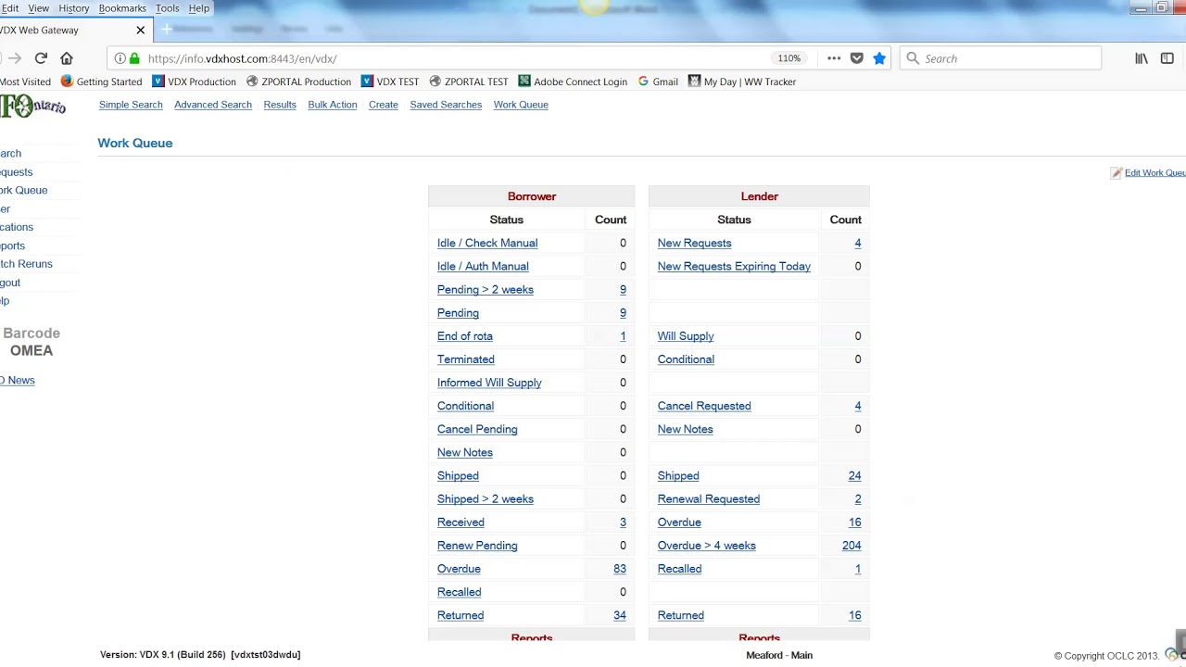Open the Firefox Library icon
The height and width of the screenshot is (667, 1186).
1142,58
